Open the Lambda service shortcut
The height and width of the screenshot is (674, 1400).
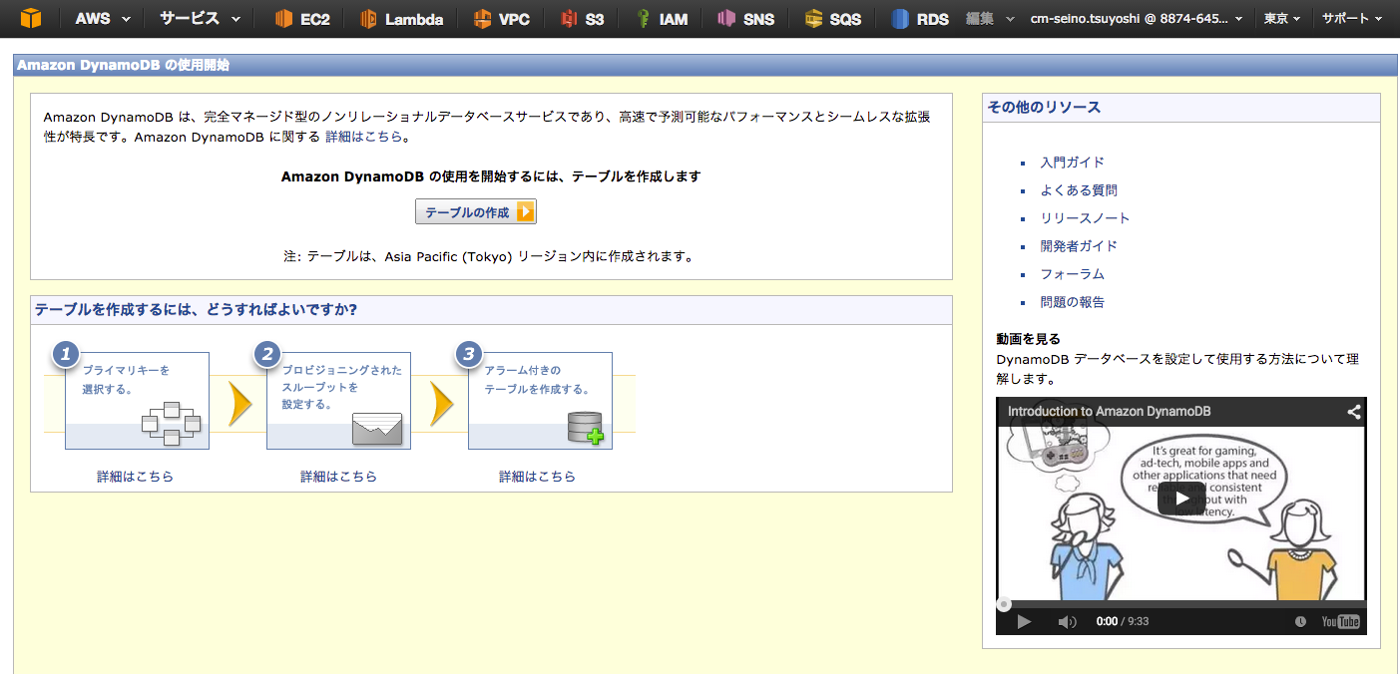click(401, 19)
